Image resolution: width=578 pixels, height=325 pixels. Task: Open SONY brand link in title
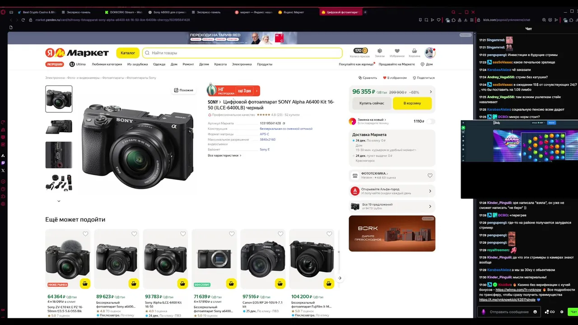[214, 102]
